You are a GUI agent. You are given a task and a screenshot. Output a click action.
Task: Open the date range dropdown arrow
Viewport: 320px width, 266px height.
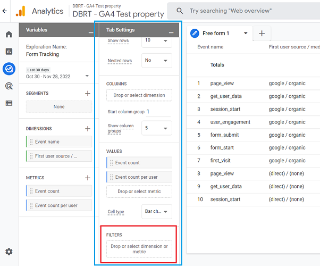pyautogui.click(x=87, y=76)
